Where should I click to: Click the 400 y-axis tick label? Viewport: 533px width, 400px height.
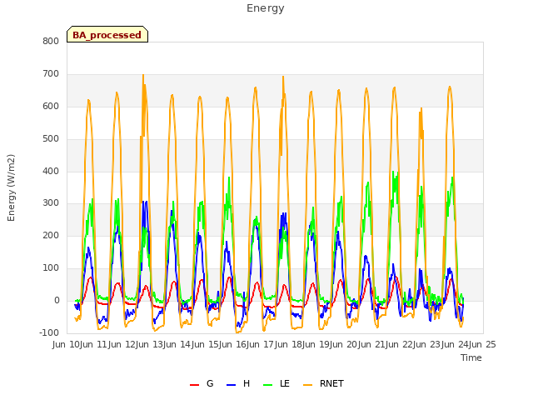51,172
